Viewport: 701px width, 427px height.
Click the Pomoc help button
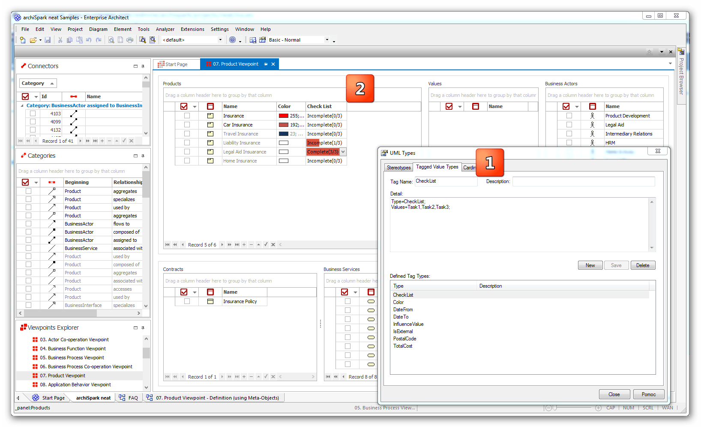tap(649, 394)
